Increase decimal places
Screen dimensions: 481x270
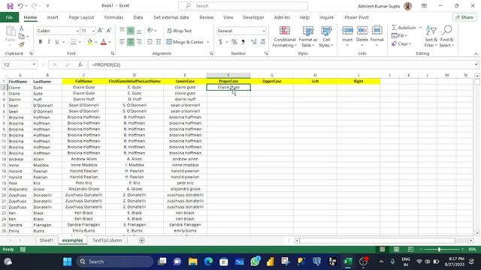(254, 42)
